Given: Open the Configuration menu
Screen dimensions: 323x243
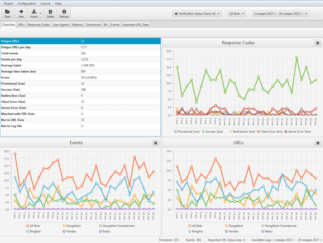Looking at the screenshot, I should [27, 3].
